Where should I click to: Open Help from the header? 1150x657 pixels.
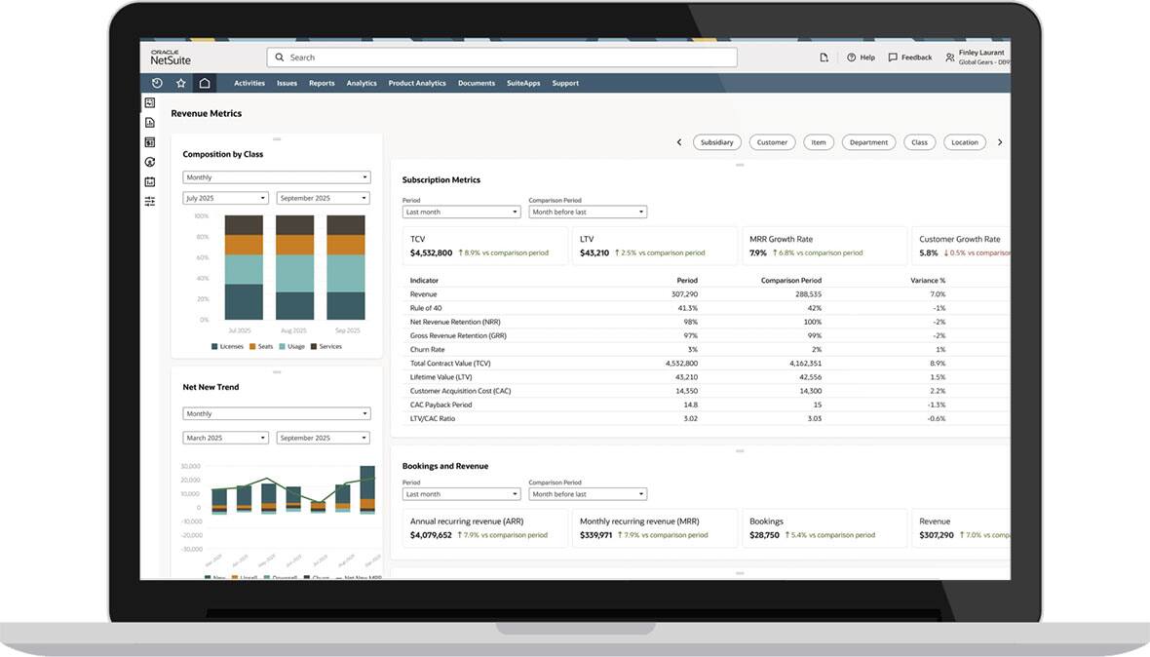coord(861,58)
